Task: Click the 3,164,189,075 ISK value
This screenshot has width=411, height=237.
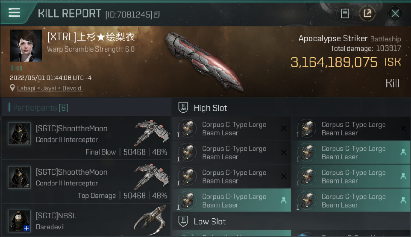Action: pyautogui.click(x=346, y=62)
